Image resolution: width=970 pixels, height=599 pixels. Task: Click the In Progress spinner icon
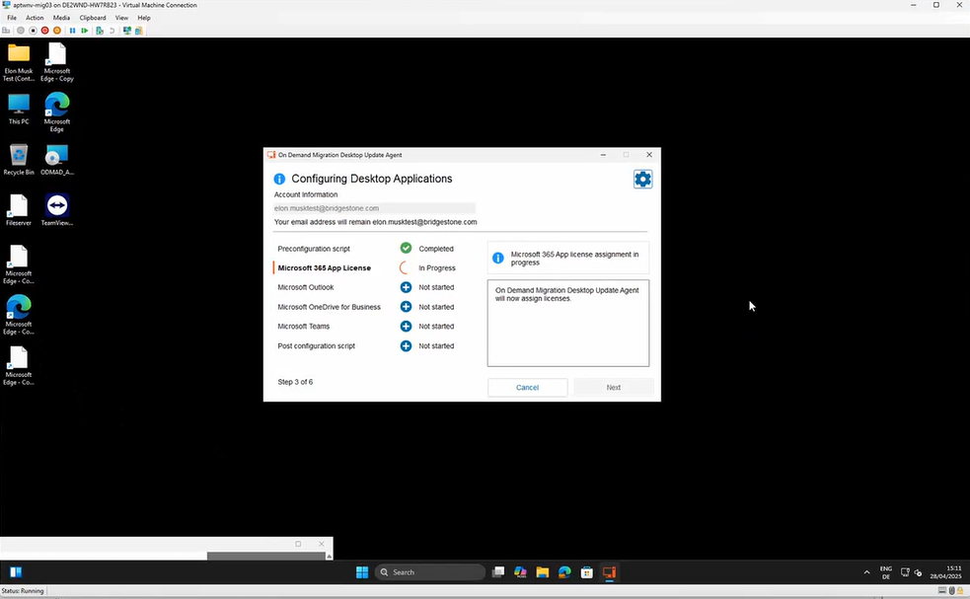pyautogui.click(x=406, y=268)
